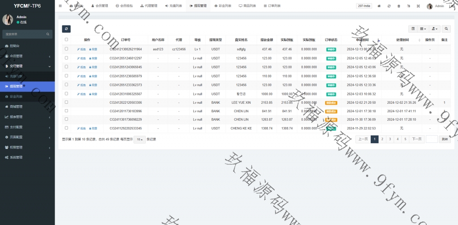Switch to the 充值列表 tab
Viewport: 458px width, 225px height.
click(x=173, y=6)
